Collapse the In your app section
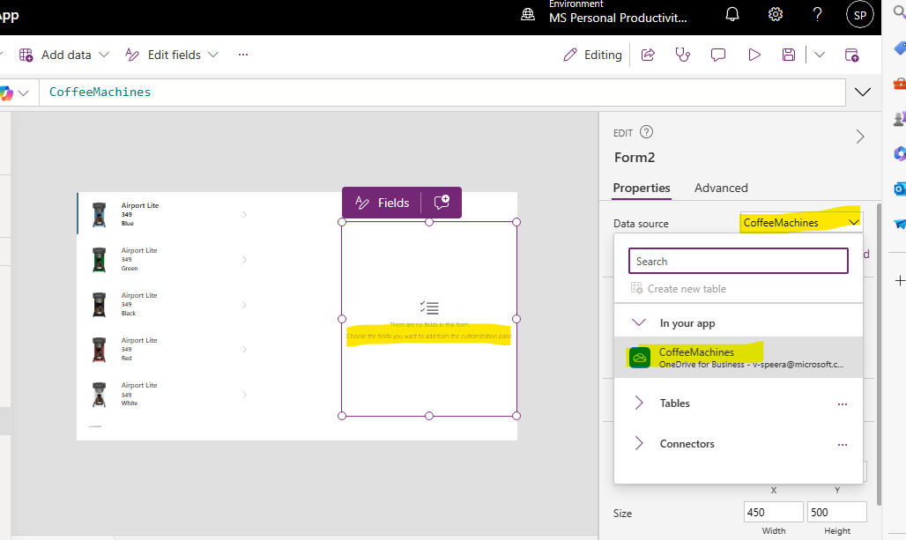The image size is (906, 540). [638, 322]
